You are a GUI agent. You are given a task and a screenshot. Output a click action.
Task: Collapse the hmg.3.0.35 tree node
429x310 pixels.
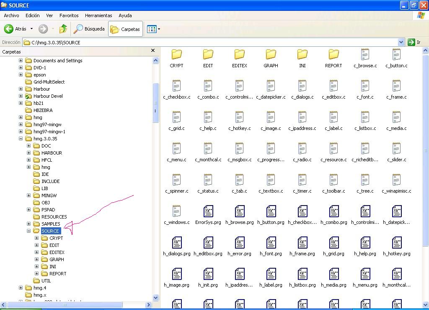coord(20,138)
